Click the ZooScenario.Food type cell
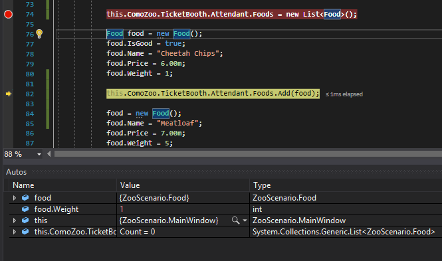 tap(346, 198)
